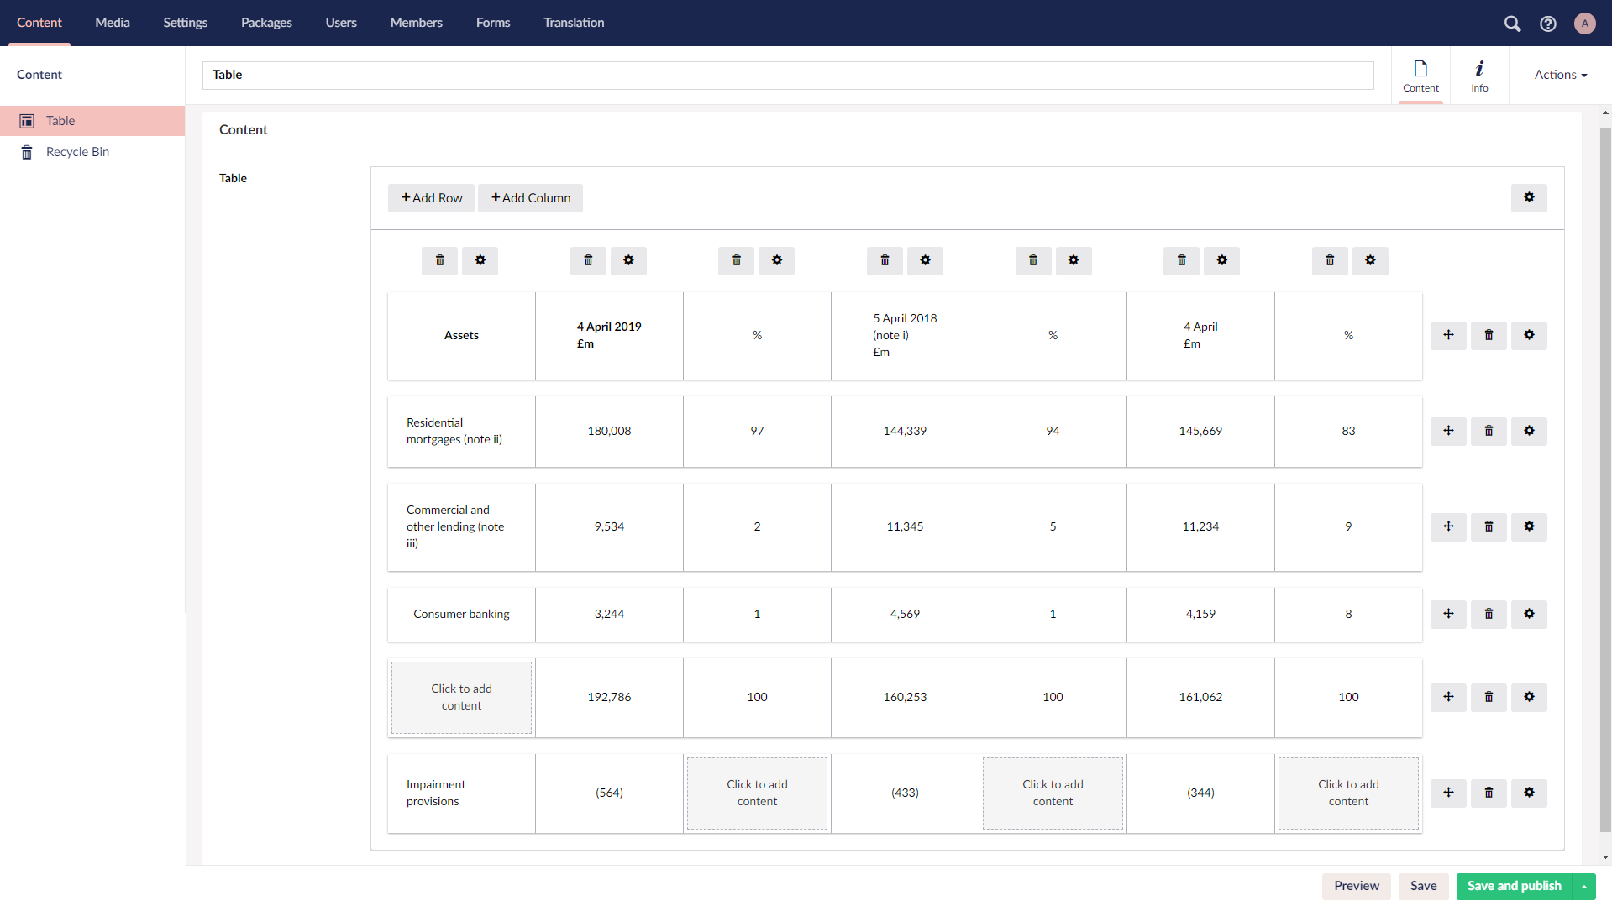Delete the 192,786 totals row
Viewport: 1612px width, 906px height.
(1489, 697)
